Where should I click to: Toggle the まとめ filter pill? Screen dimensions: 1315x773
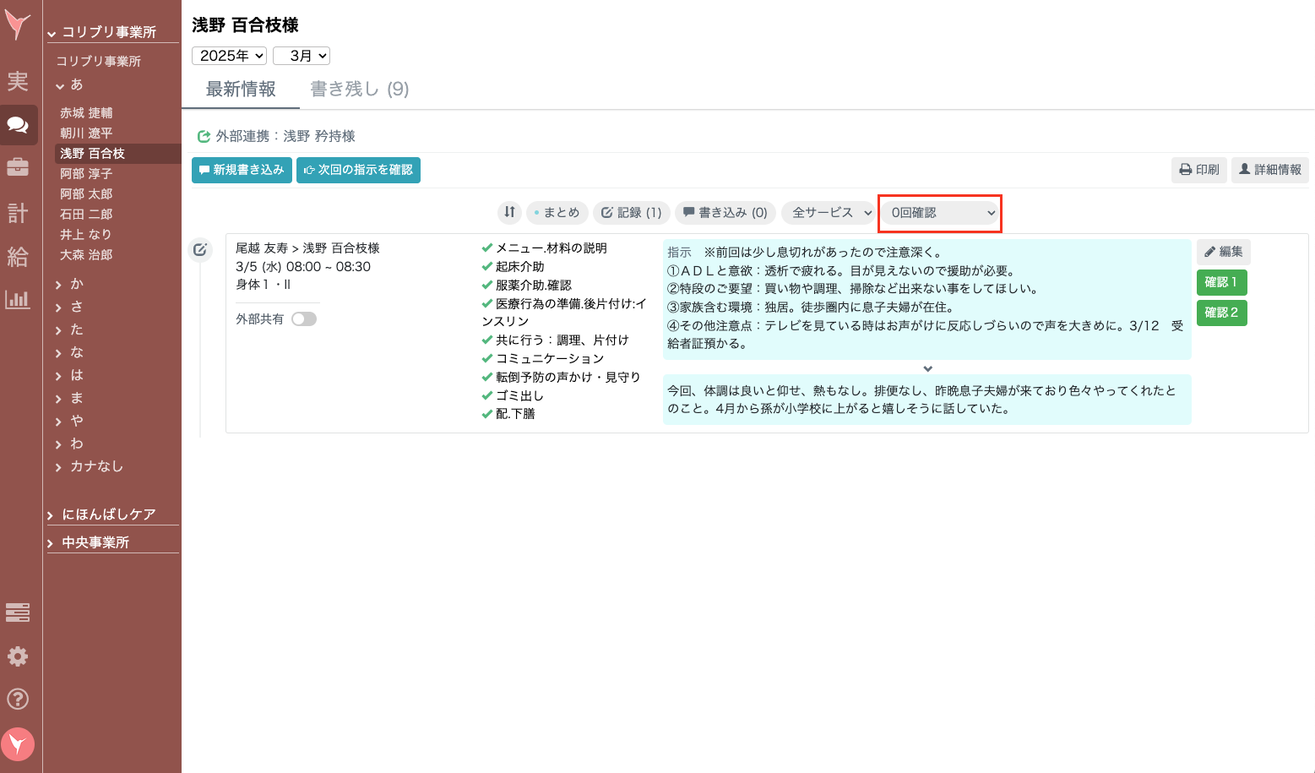(x=557, y=213)
